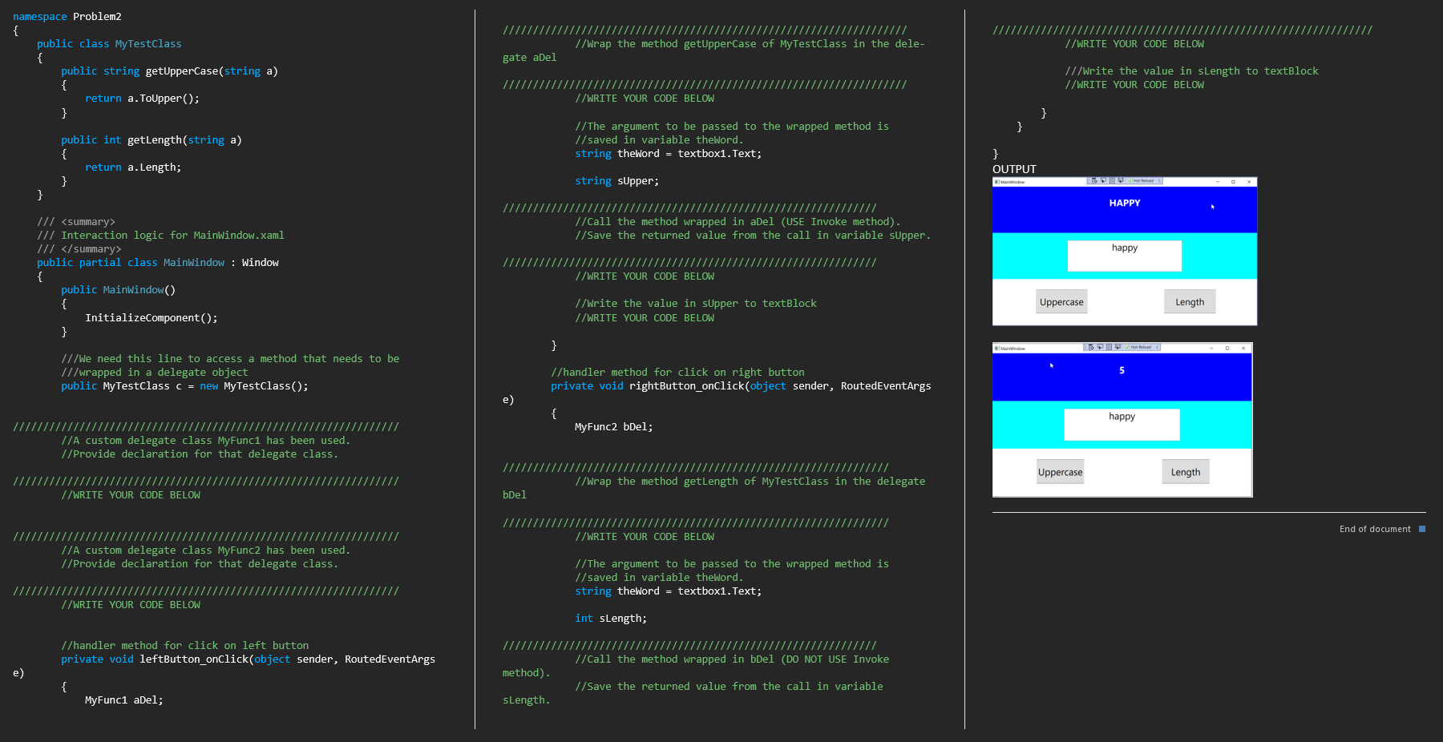
Task: Collapse the in-app toolbar chevron in the HAPPY window
Action: [x=1159, y=181]
